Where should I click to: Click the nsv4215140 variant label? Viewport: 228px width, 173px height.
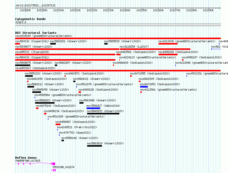(44, 36)
